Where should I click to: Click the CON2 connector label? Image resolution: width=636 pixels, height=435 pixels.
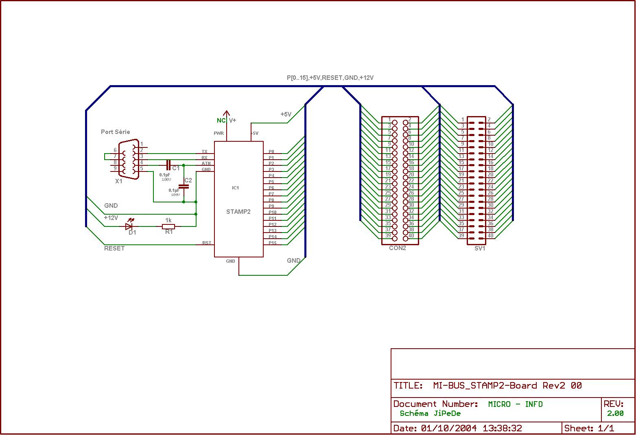point(397,248)
